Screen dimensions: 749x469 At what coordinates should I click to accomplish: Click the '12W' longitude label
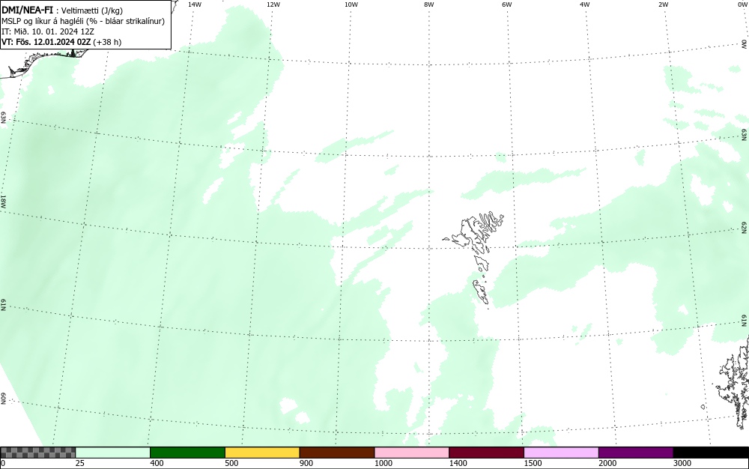pos(273,4)
